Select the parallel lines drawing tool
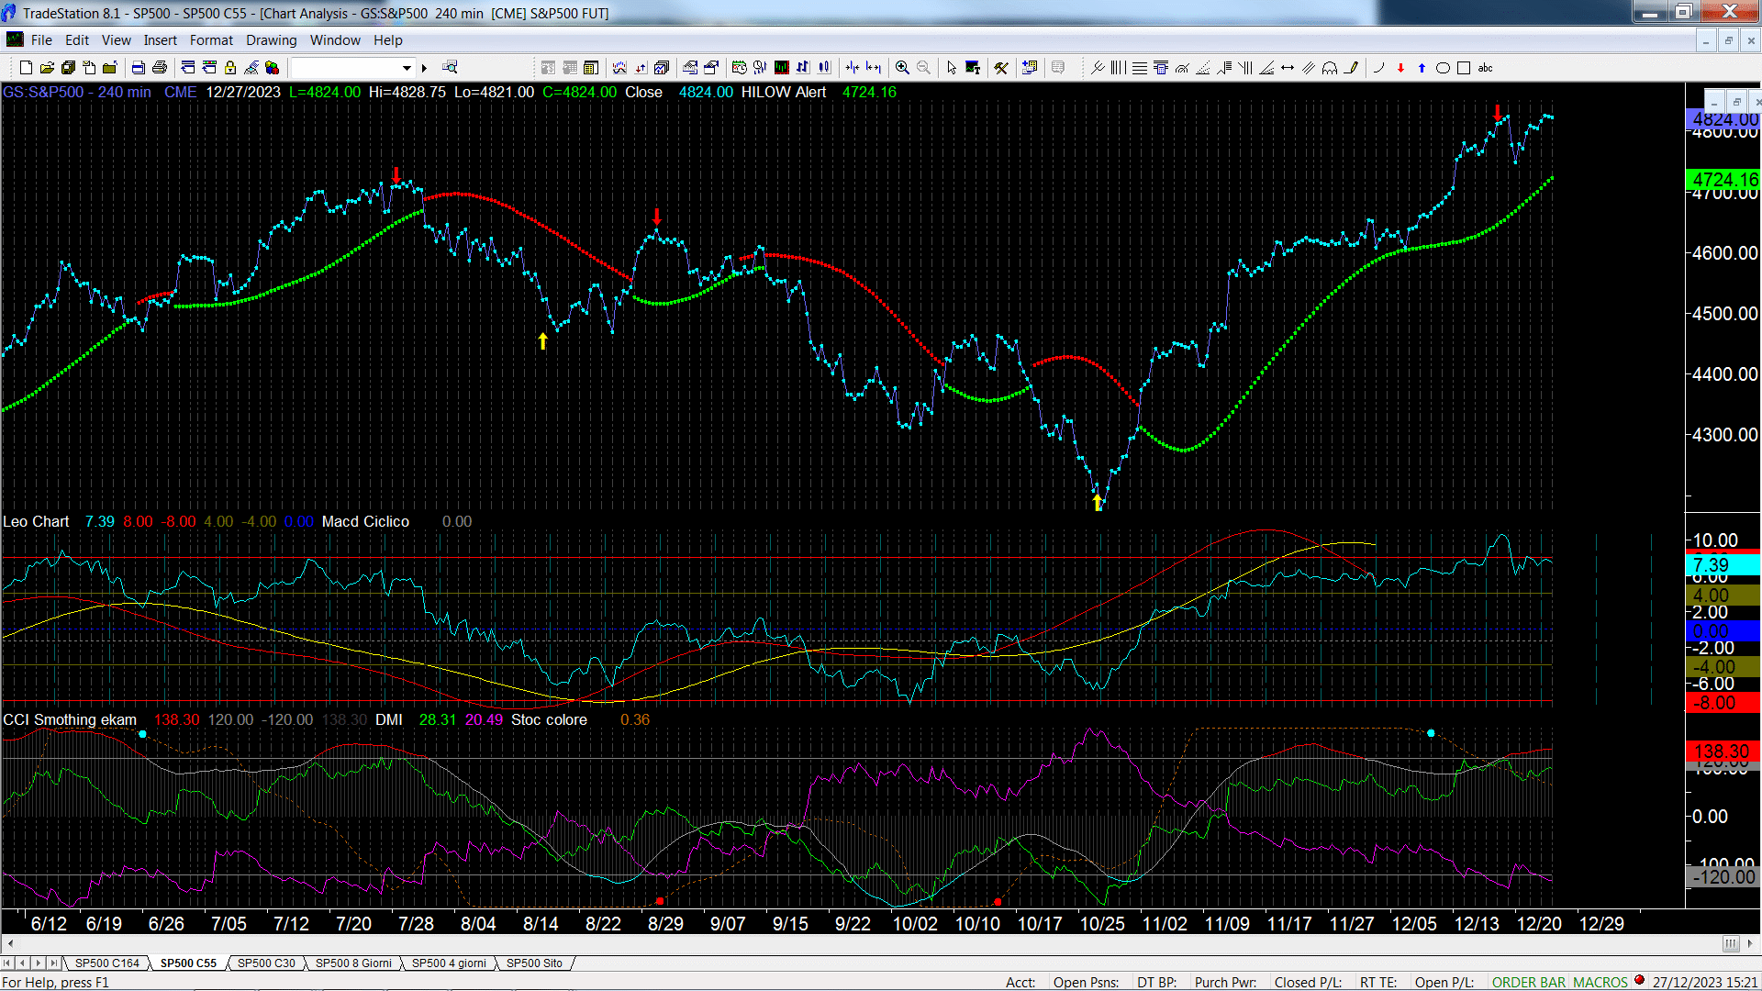 [1309, 68]
